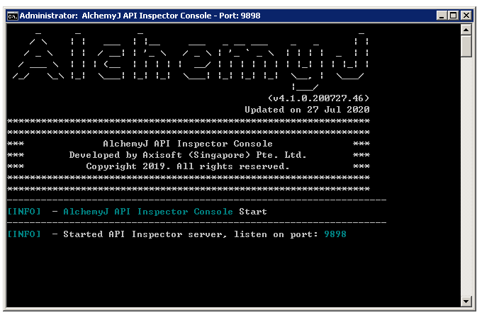The image size is (477, 315).
Task: Close the AlchemyJ API Inspector Console window
Action: [x=466, y=16]
